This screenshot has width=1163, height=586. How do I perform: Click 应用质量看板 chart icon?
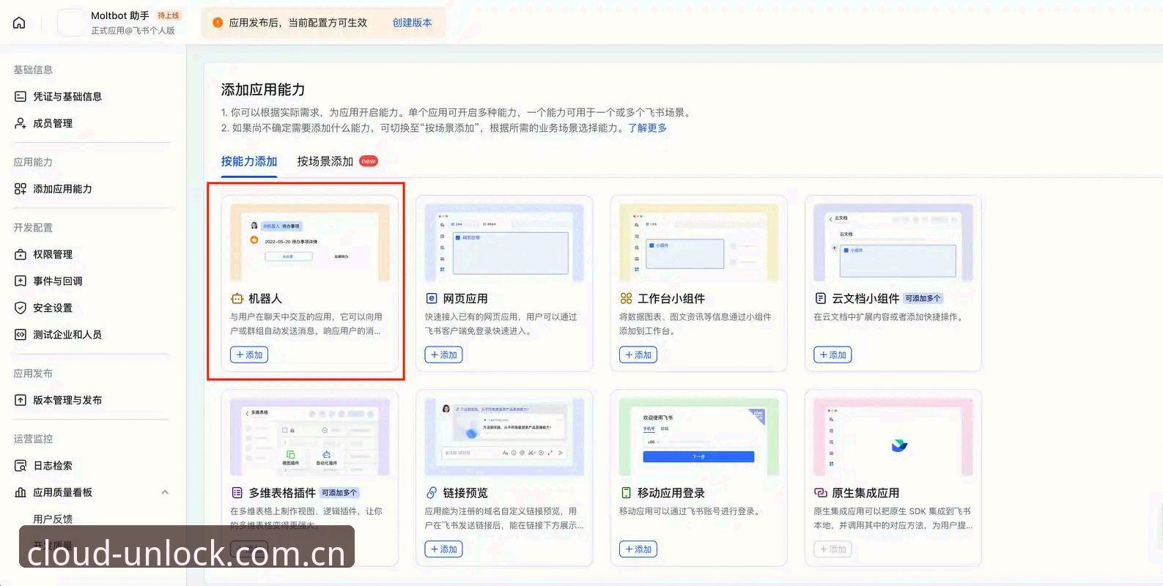[x=21, y=492]
